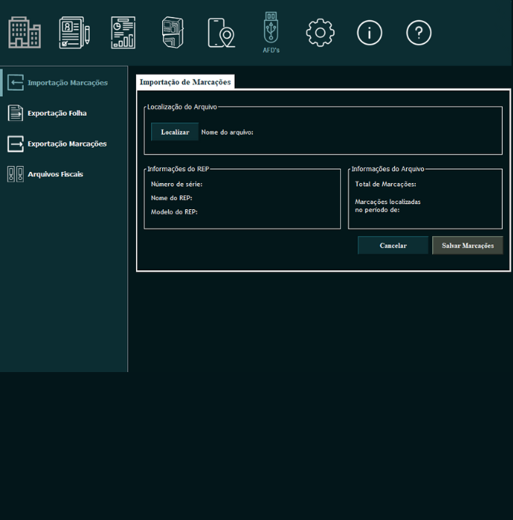Click the Nome do REP label
This screenshot has width=513, height=520.
[172, 198]
